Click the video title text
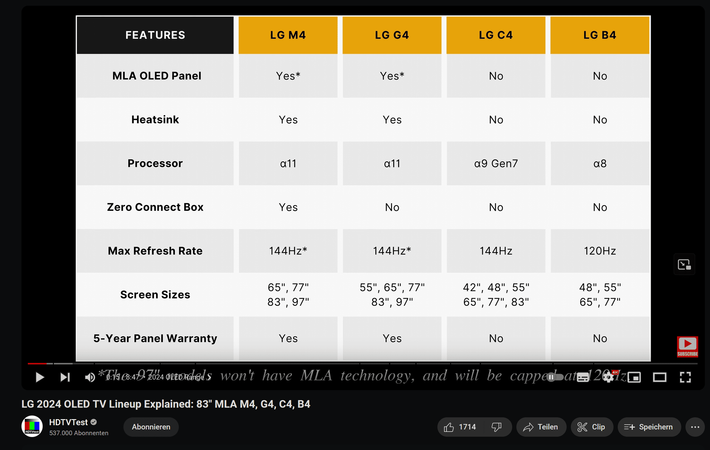This screenshot has width=710, height=450. (166, 404)
